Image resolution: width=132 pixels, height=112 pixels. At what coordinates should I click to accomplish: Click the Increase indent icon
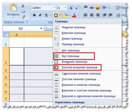(x=111, y=15)
